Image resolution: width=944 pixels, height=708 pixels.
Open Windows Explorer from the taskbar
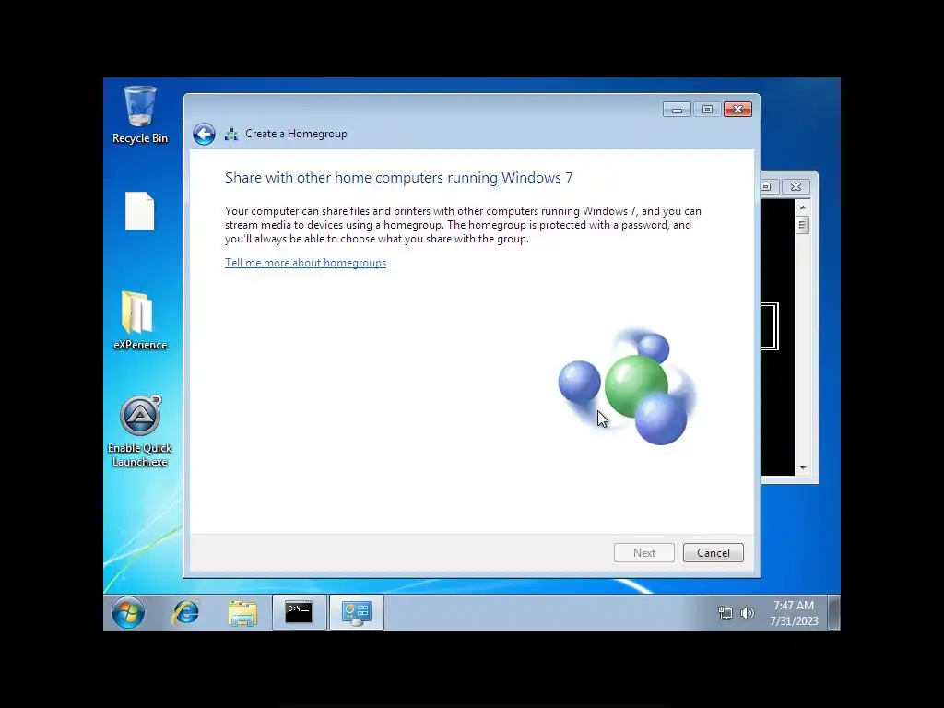tap(242, 612)
